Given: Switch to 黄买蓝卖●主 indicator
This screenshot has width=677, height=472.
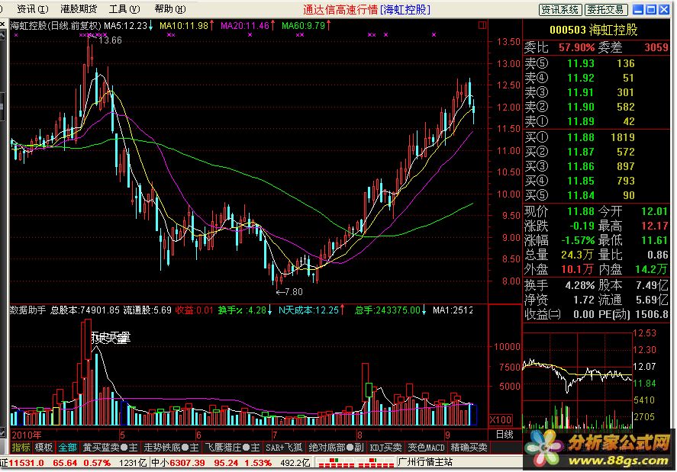Looking at the screenshot, I should pos(110,448).
